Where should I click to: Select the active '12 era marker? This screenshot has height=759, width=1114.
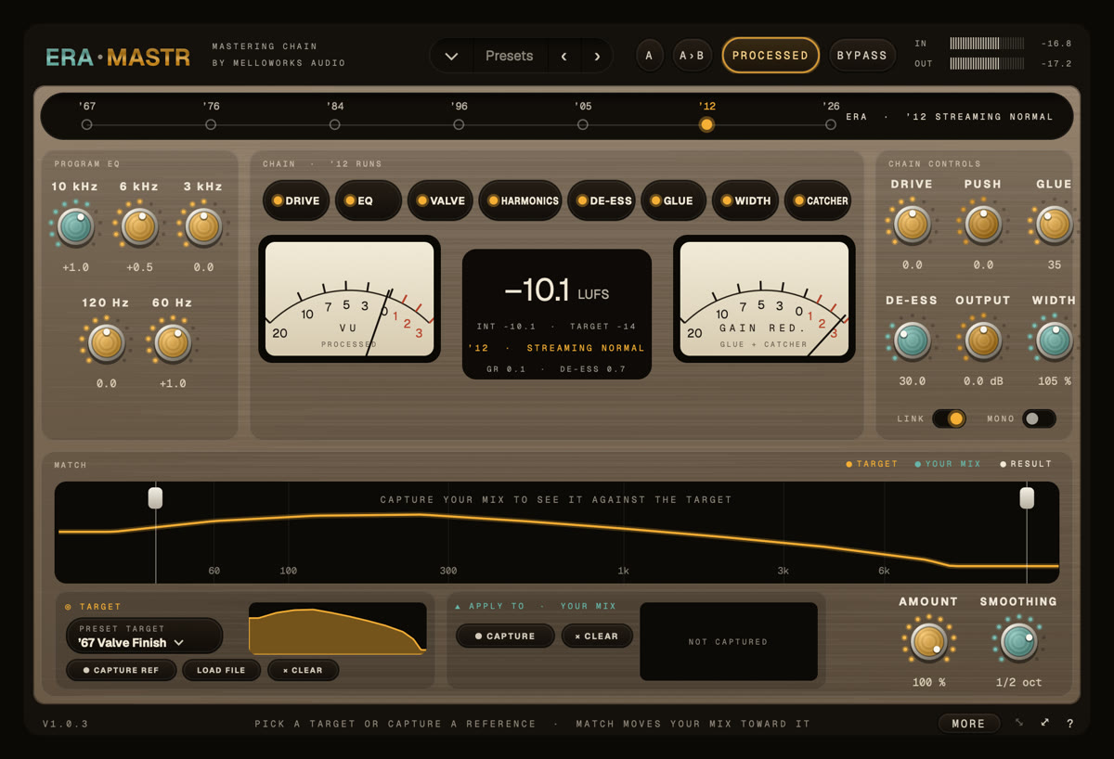click(707, 124)
